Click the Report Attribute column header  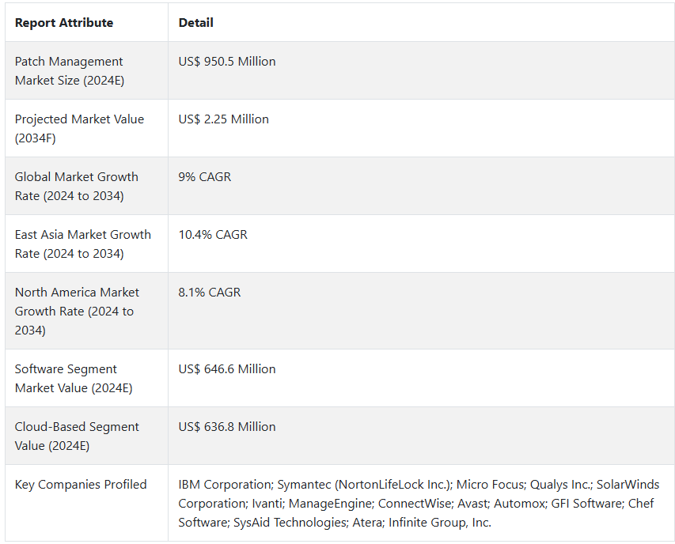(64, 23)
